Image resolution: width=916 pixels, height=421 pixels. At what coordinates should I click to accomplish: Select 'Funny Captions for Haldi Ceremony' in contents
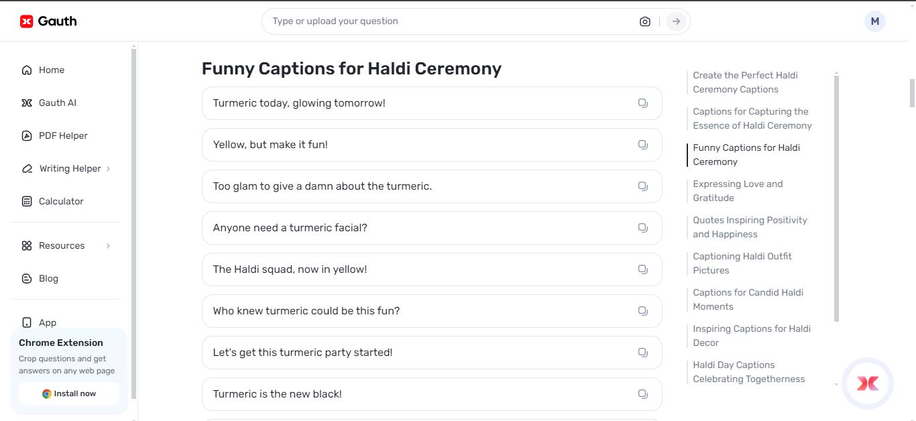[x=746, y=154]
